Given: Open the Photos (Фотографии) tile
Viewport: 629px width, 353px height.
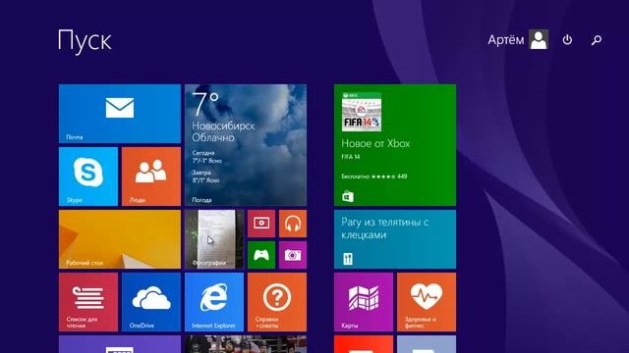Looking at the screenshot, I should pyautogui.click(x=214, y=239).
